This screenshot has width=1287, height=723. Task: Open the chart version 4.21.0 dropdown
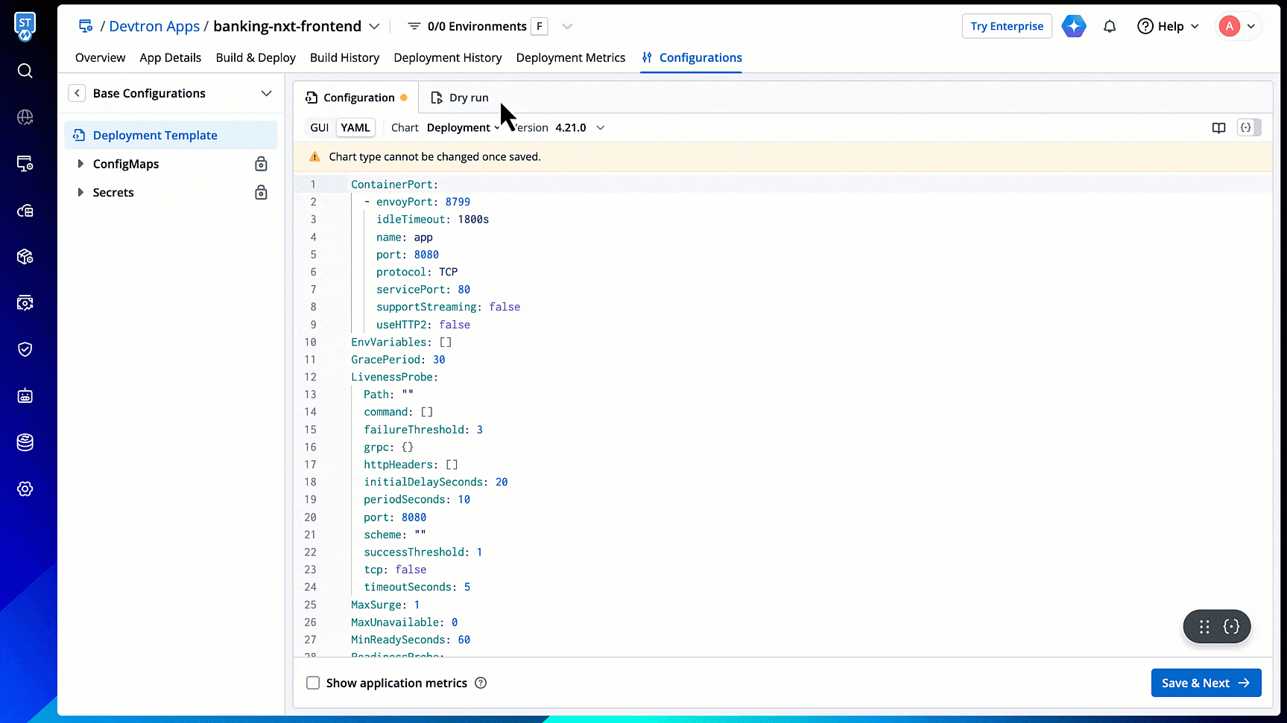579,128
